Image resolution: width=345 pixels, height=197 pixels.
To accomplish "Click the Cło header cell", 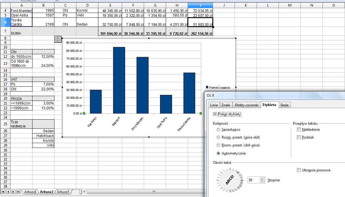I will pos(21,52).
